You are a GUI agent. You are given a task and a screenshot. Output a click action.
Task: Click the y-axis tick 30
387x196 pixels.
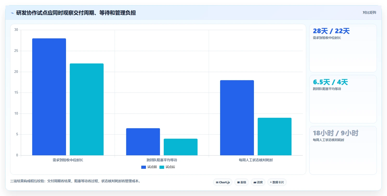[16, 30]
